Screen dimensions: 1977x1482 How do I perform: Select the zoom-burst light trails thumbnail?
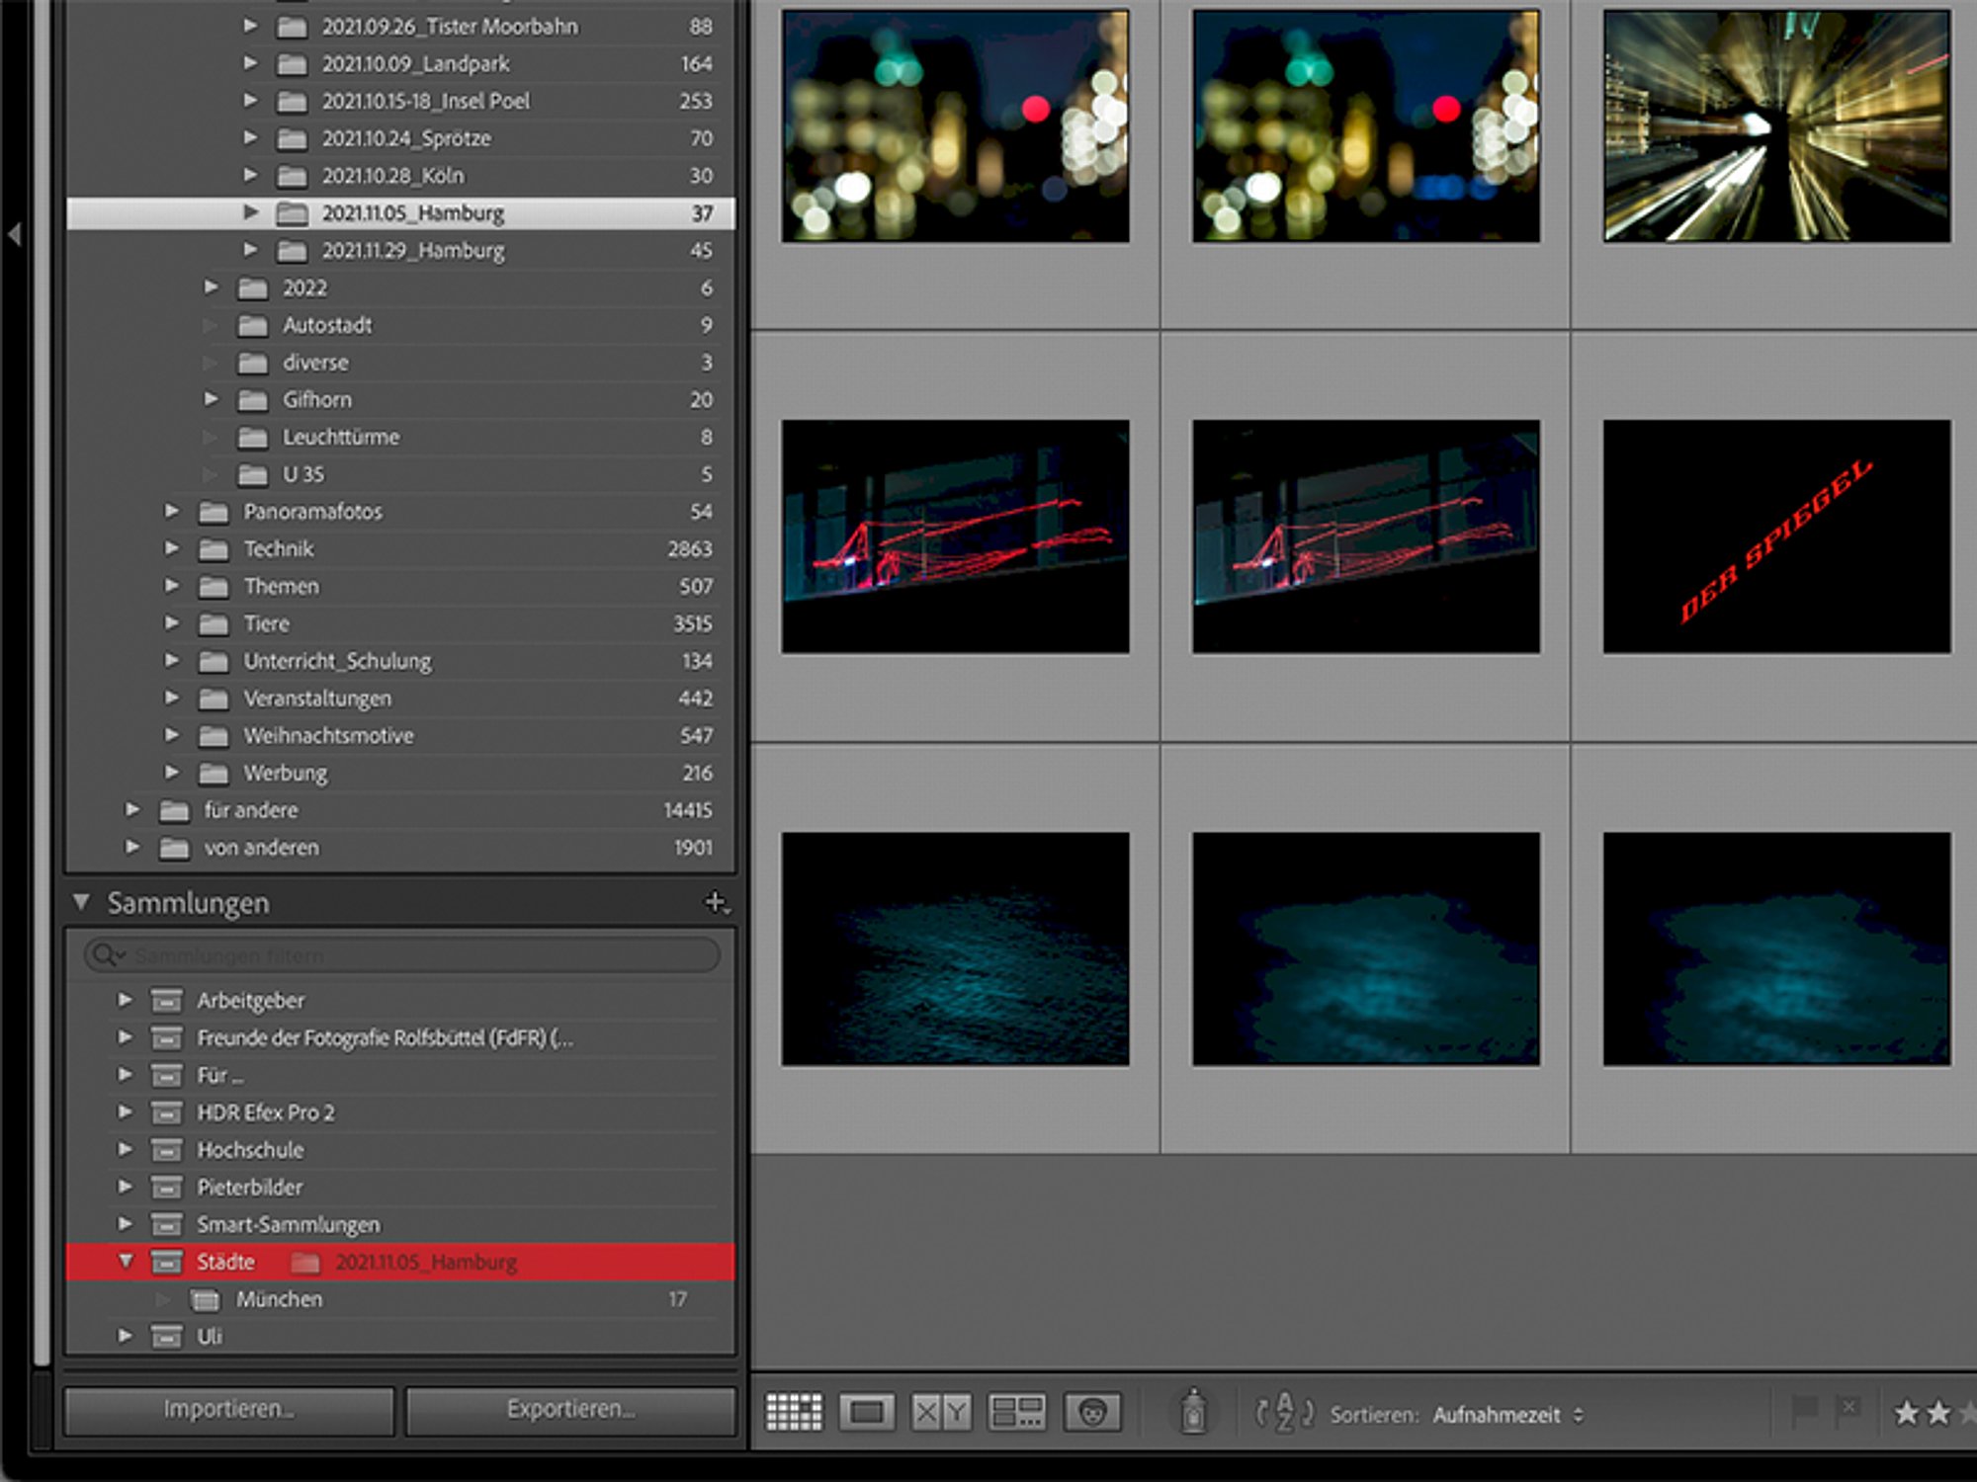(x=1776, y=125)
